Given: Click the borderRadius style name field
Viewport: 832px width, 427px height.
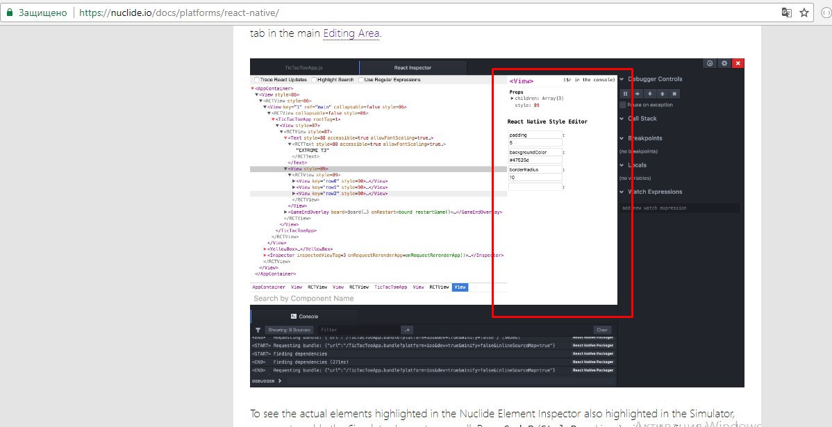Looking at the screenshot, I should click(535, 169).
